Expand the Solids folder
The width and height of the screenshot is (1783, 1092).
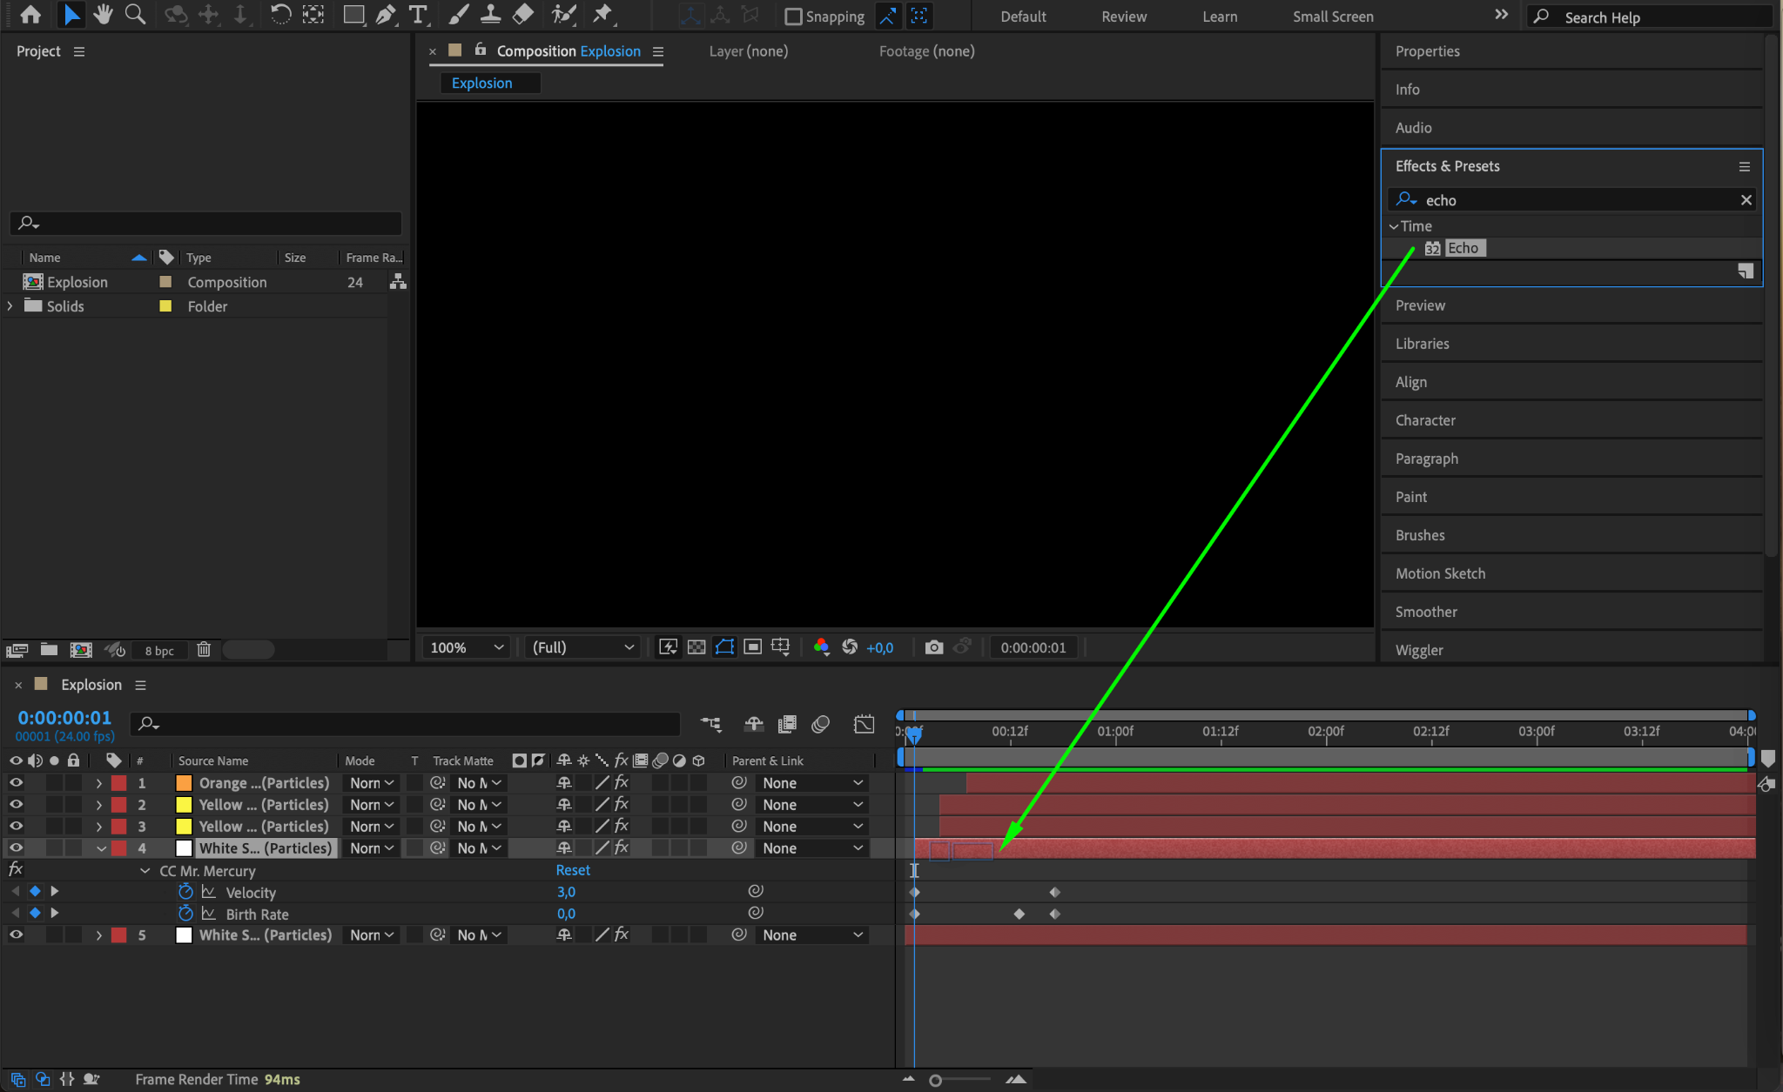point(10,306)
